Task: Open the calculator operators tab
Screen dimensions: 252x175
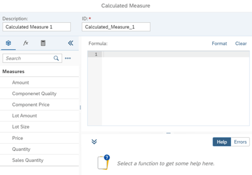Action: point(43,43)
